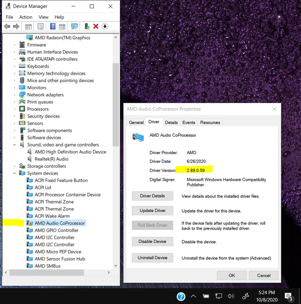This screenshot has height=304, width=301.
Task: Collapse the System devices category
Action: coord(15,173)
